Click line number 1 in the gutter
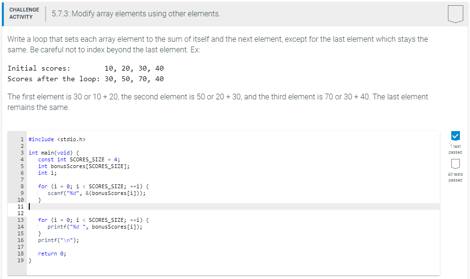The height and width of the screenshot is (279, 470). [22, 139]
